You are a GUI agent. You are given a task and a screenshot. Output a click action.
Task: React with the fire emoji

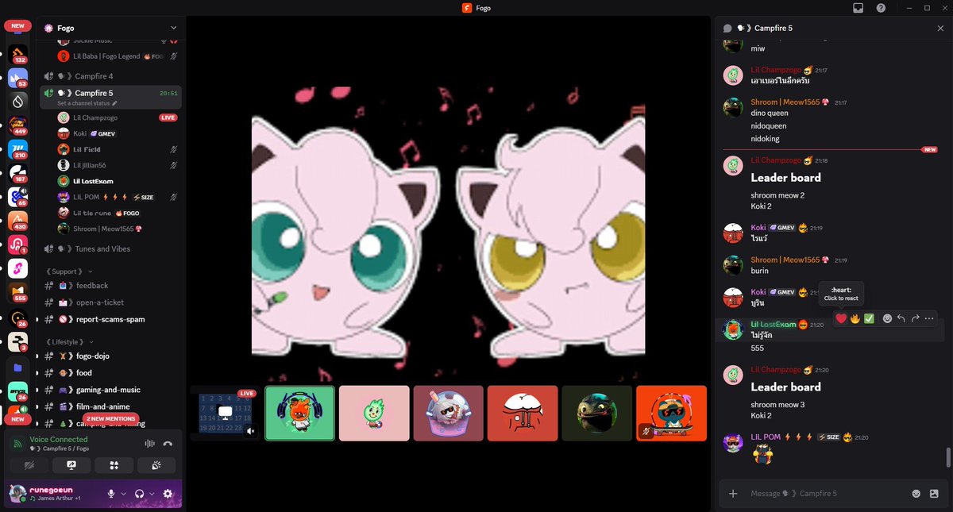tap(855, 318)
